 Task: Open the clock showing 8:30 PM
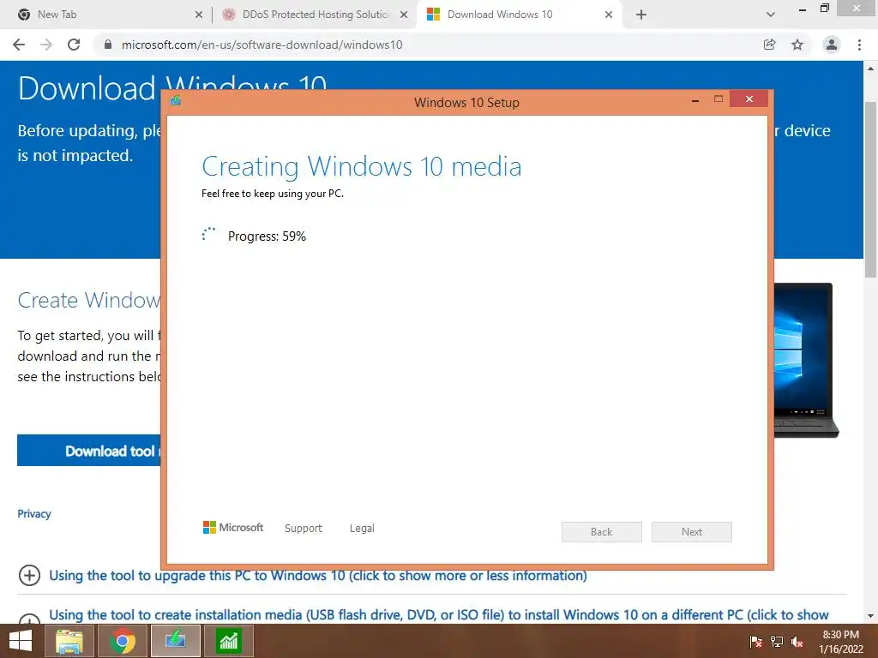[840, 642]
